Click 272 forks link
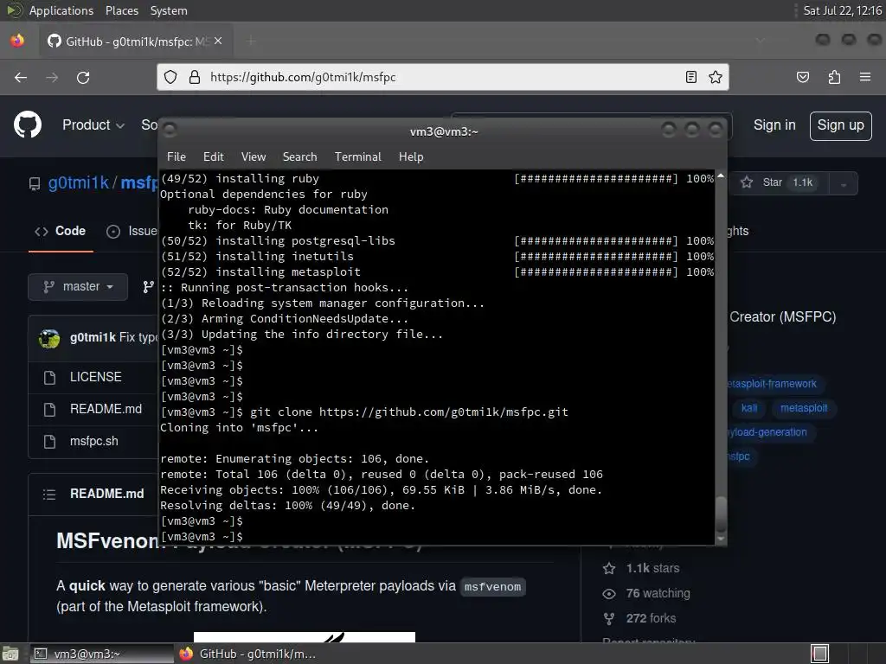This screenshot has height=664, width=886. coord(651,619)
